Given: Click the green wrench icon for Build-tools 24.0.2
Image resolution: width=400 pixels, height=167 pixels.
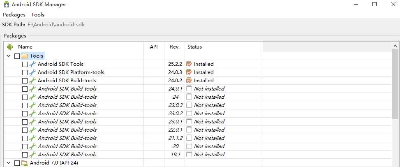Looking at the screenshot, I should [x=32, y=81].
